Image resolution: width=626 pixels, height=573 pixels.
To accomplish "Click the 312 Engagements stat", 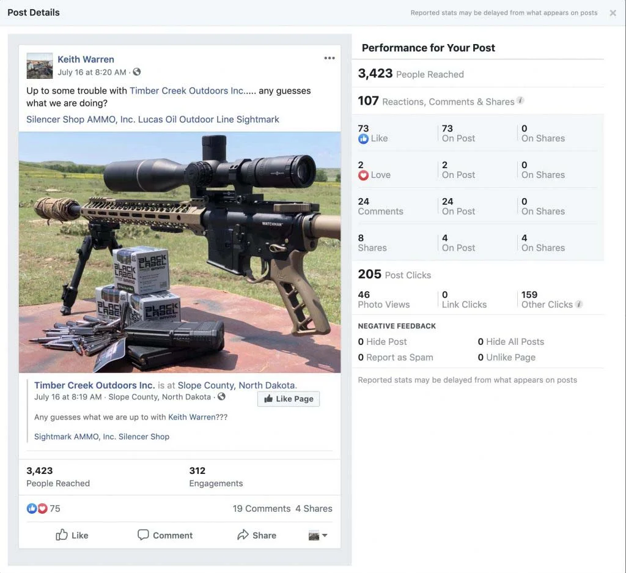I will coord(216,477).
